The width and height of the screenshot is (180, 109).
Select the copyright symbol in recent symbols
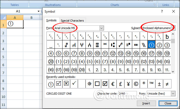[x=136, y=84]
